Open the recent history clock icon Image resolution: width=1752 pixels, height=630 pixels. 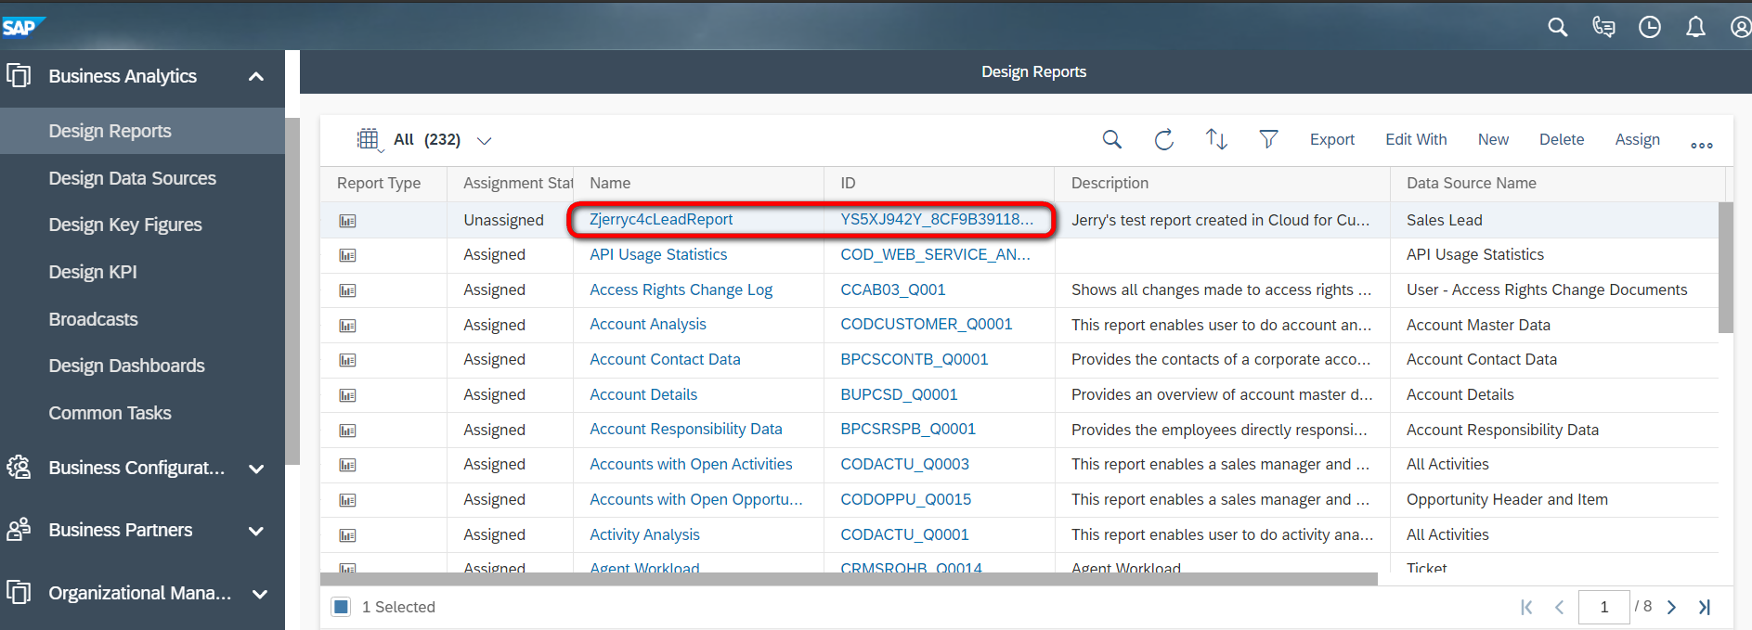1649,28
